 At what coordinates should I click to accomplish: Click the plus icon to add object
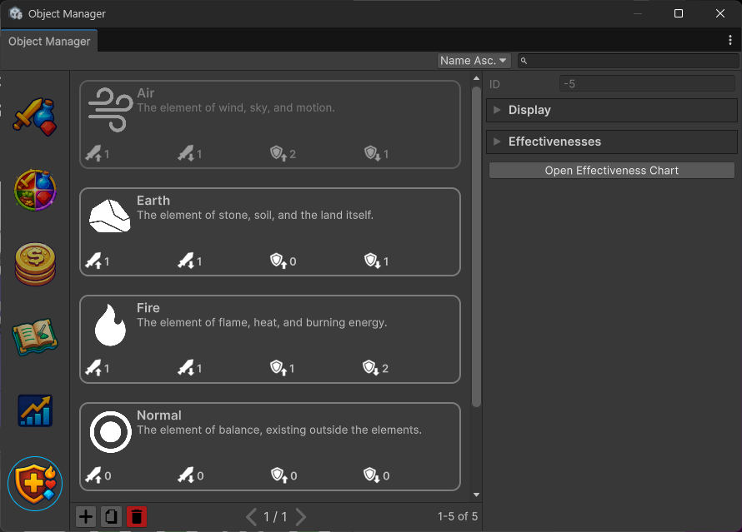tap(86, 517)
